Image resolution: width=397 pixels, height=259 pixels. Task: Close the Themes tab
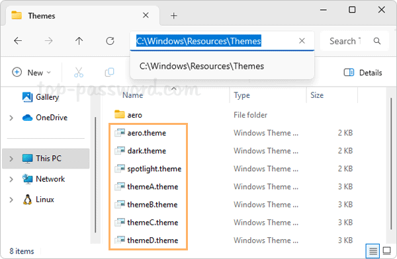[146, 15]
